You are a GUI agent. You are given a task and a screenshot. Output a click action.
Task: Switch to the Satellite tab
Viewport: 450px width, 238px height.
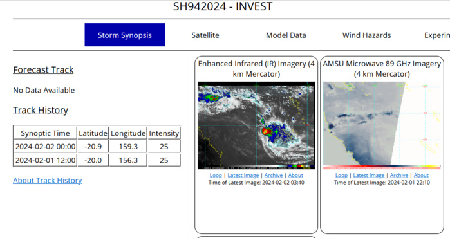tap(205, 35)
